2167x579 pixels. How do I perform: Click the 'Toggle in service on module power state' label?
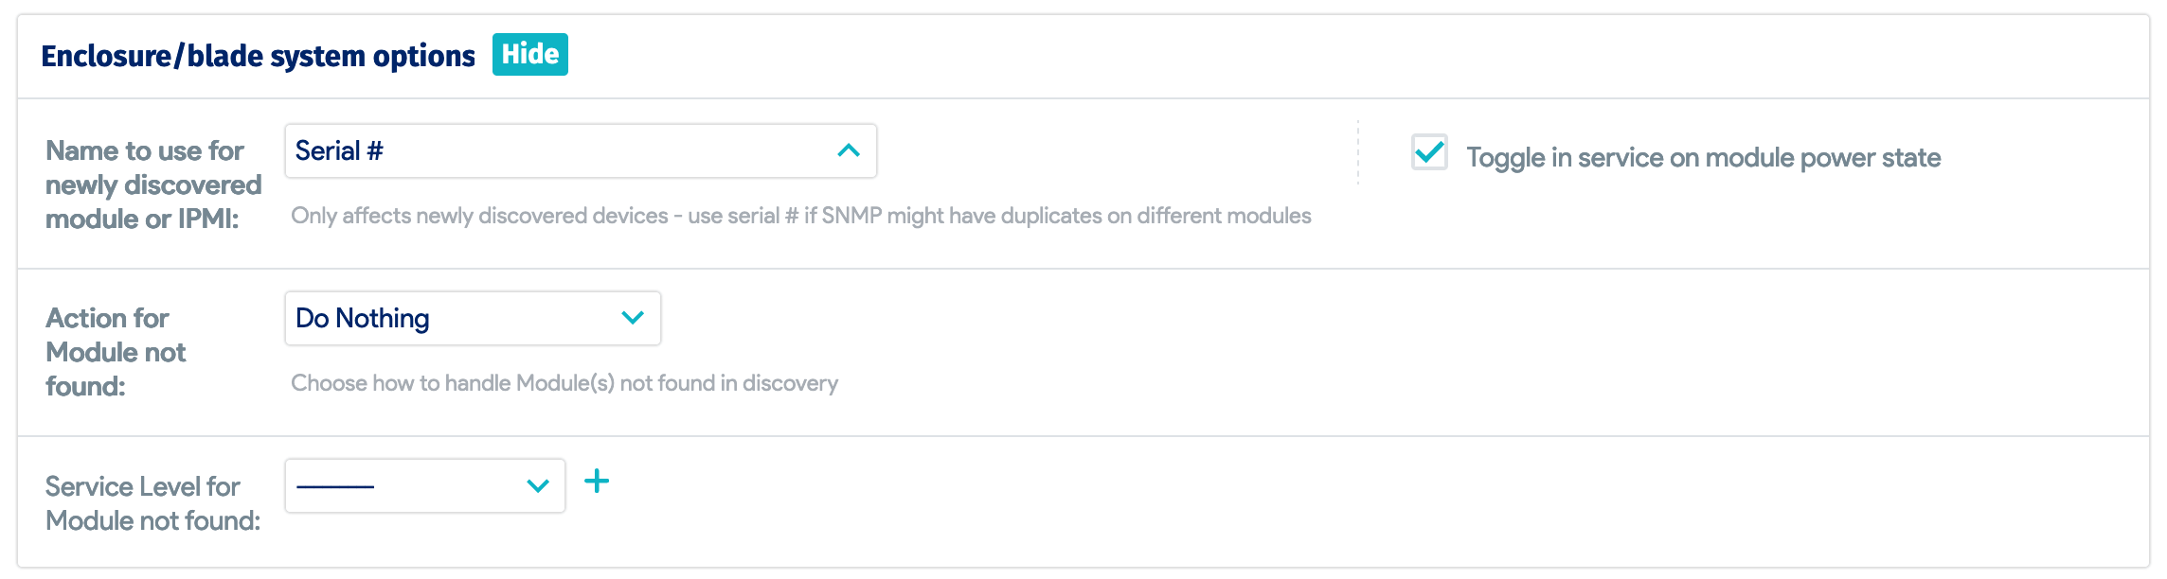pyautogui.click(x=1703, y=157)
